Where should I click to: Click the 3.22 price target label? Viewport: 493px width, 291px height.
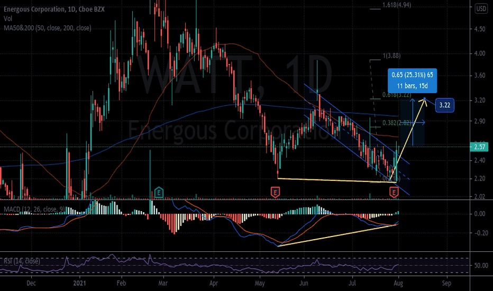(x=444, y=105)
